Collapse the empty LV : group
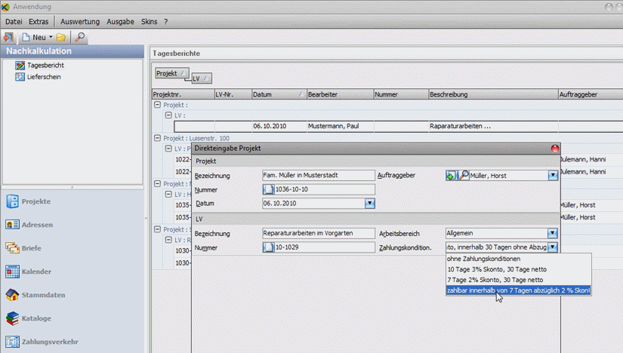Image resolution: width=623 pixels, height=353 pixels. (x=168, y=115)
